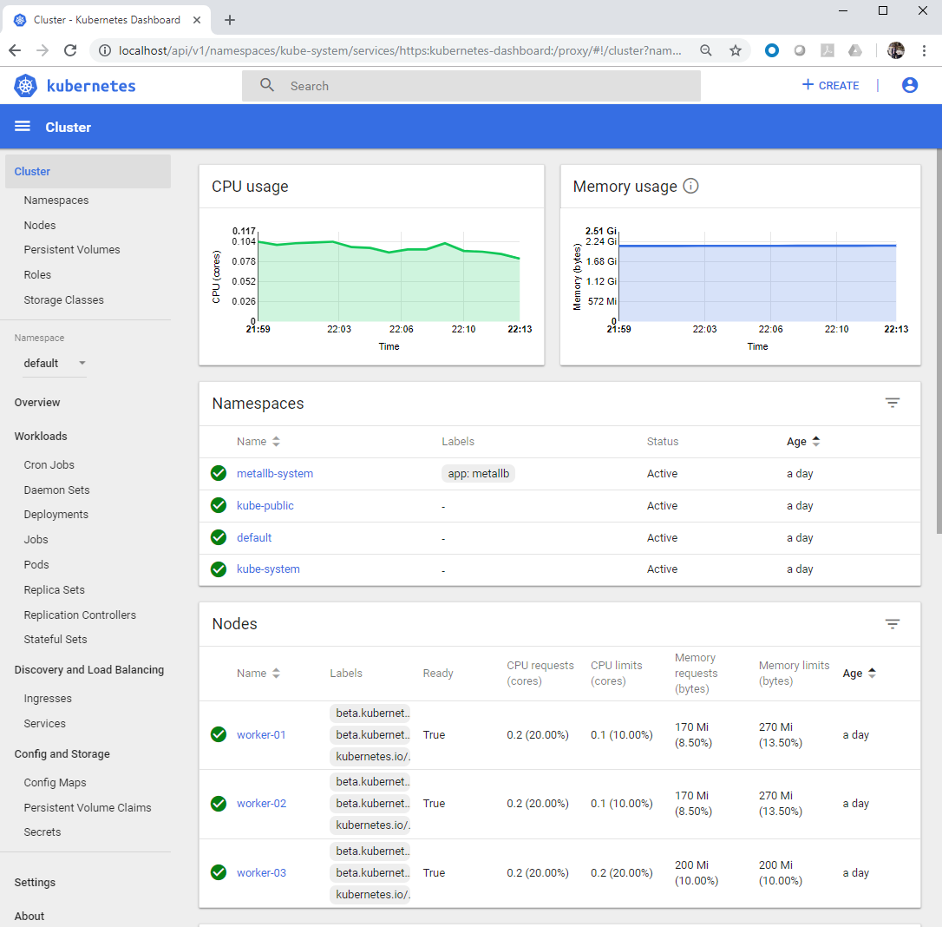Screen dimensions: 942x927
Task: Open Replica Sets in the sidebar
Action: point(54,589)
